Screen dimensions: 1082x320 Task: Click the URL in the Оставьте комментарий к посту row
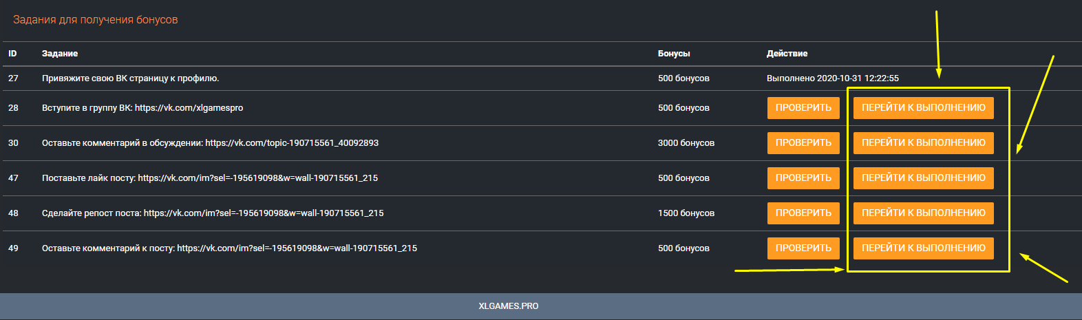(297, 248)
